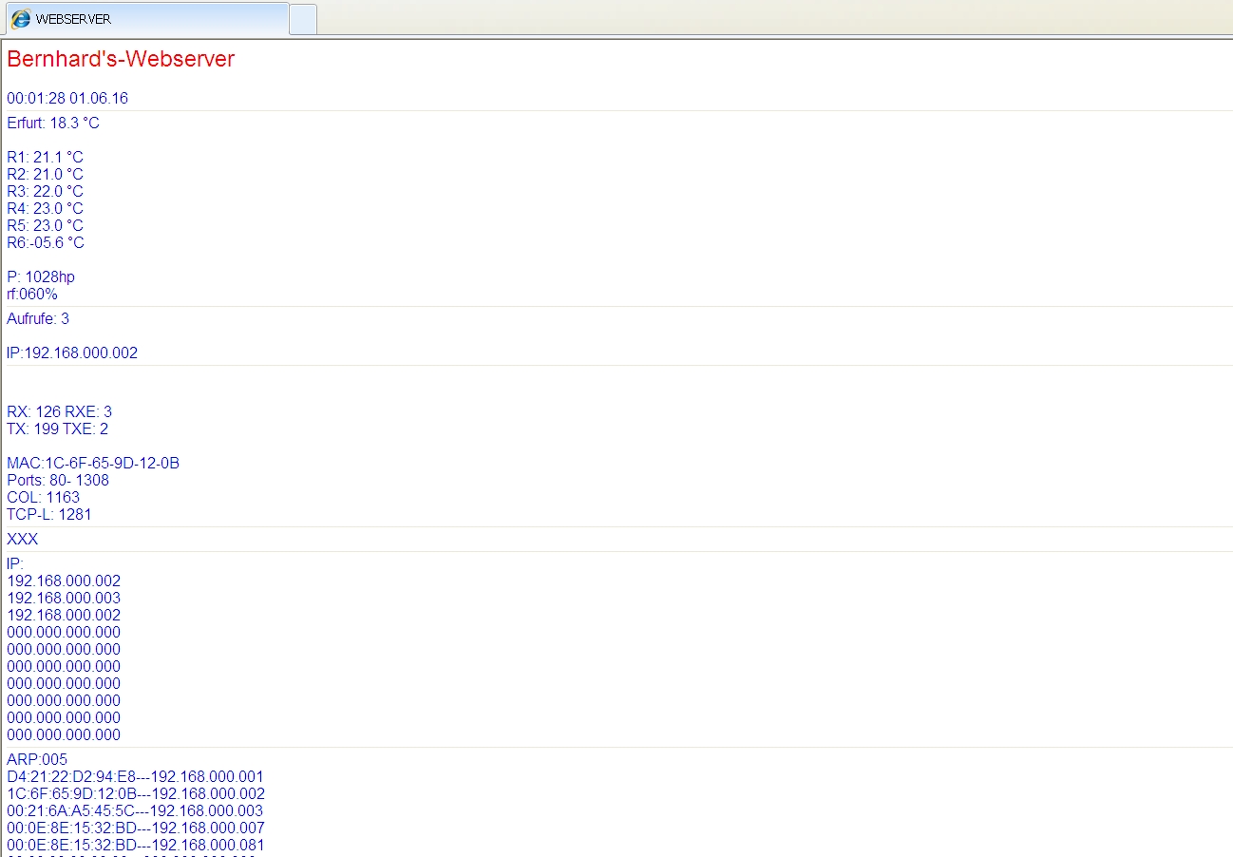Click the R4: 23.0 °C temperature line

tap(46, 208)
